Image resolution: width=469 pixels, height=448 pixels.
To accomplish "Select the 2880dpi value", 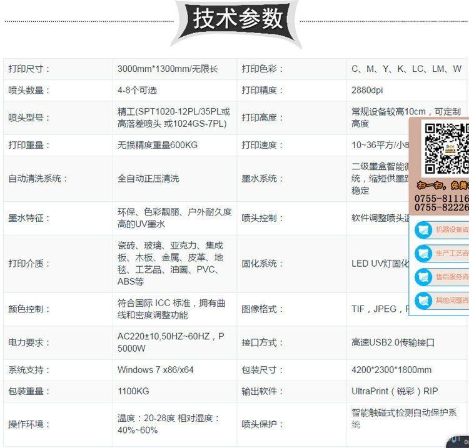I will click(x=367, y=90).
